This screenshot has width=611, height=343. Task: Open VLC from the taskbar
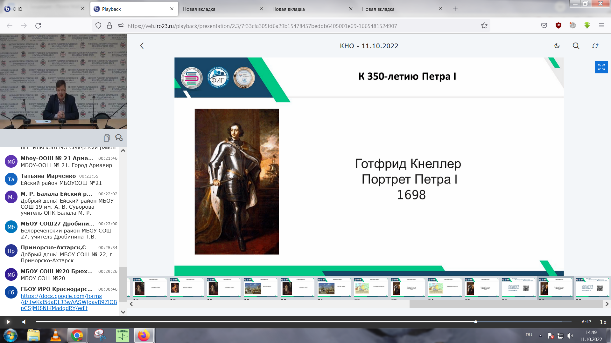(56, 335)
